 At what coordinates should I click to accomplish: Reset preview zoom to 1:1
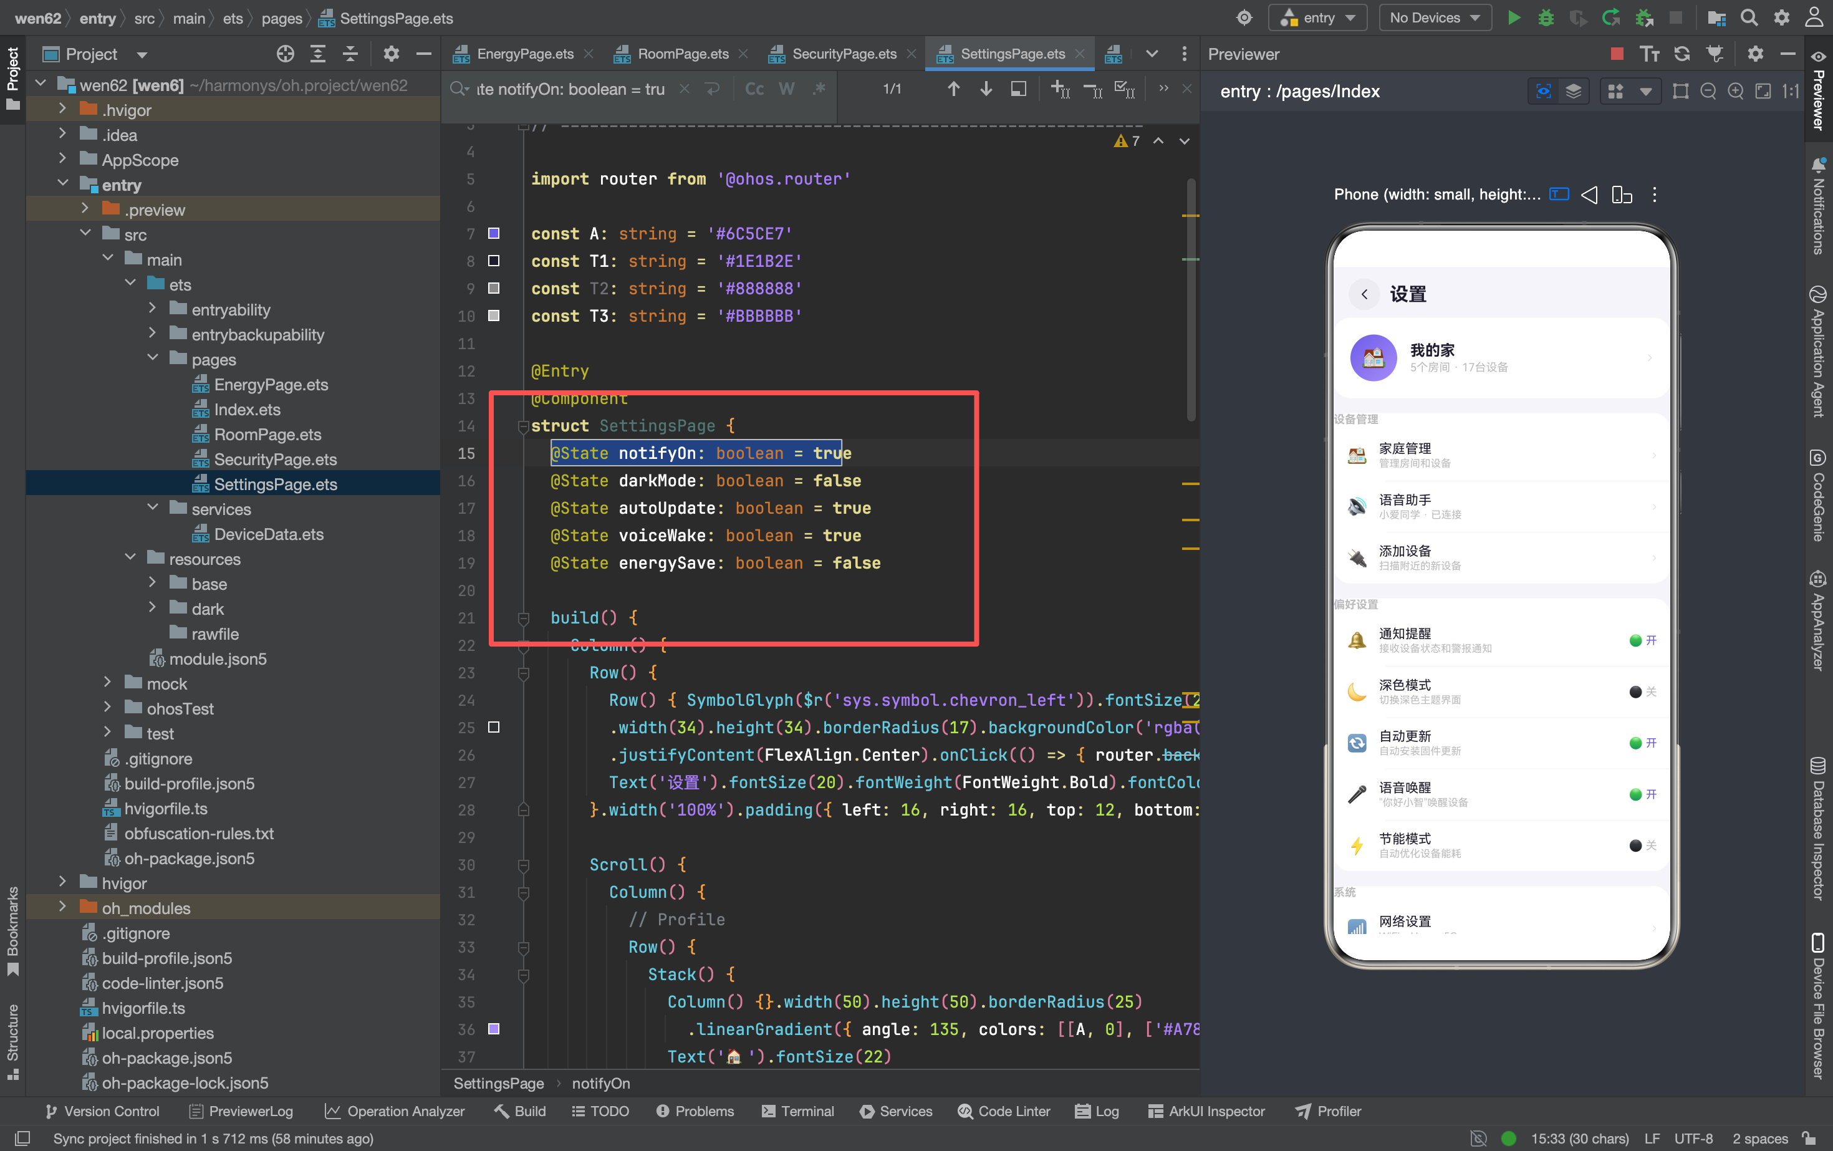coord(1791,92)
